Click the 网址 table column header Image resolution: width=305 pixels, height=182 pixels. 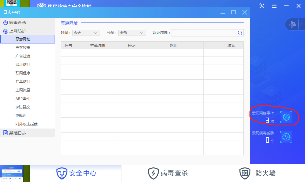tap(174, 45)
